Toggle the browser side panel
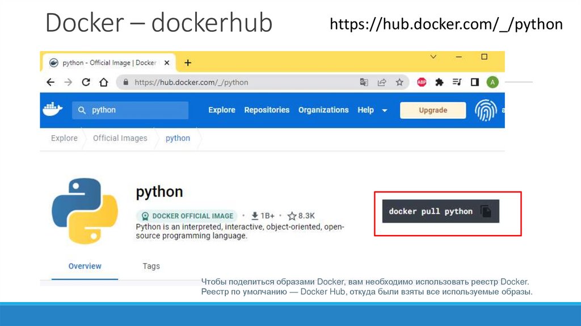 coord(475,82)
